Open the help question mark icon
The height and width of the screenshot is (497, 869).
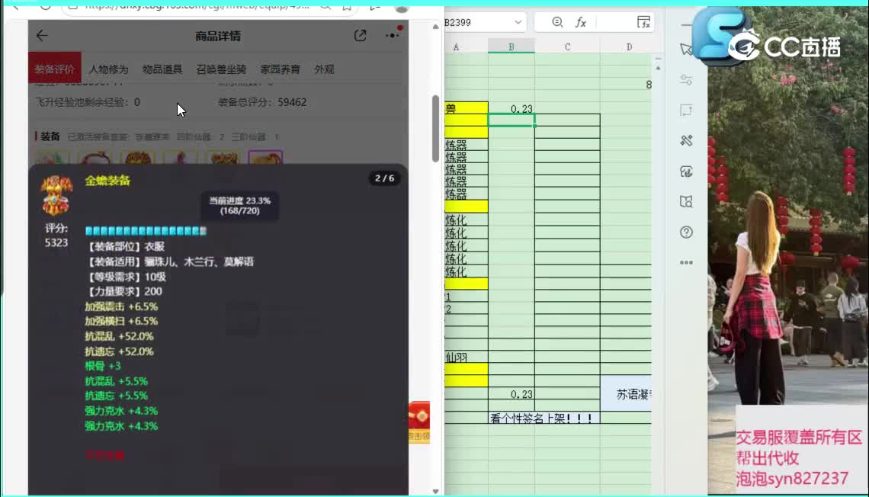(x=686, y=232)
